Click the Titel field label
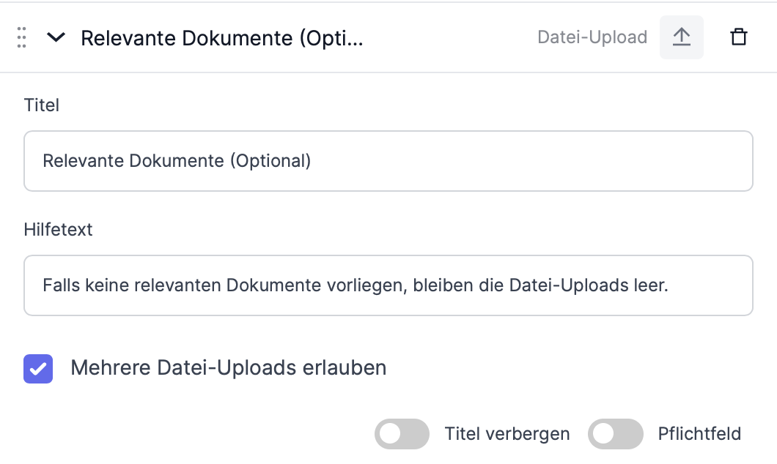The height and width of the screenshot is (464, 777). click(42, 105)
